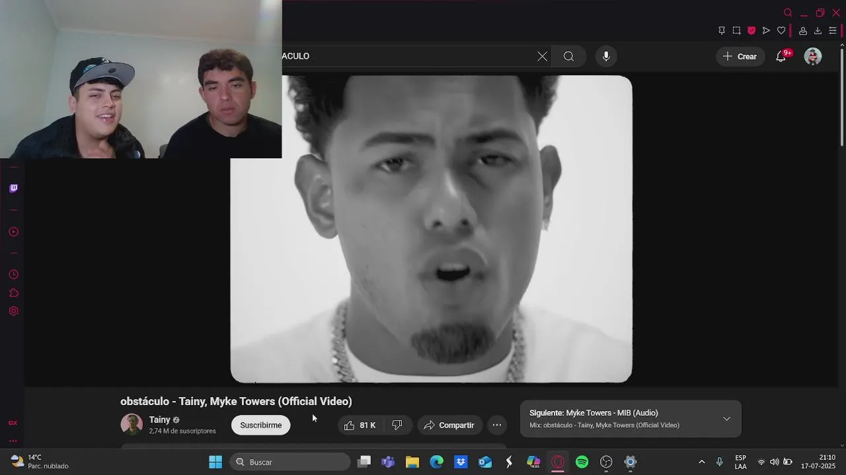
Task: Click the Opera My Flow send icon
Action: coord(766,30)
